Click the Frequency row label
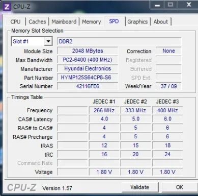Viewport: 198px width, 196px height. 40,110
